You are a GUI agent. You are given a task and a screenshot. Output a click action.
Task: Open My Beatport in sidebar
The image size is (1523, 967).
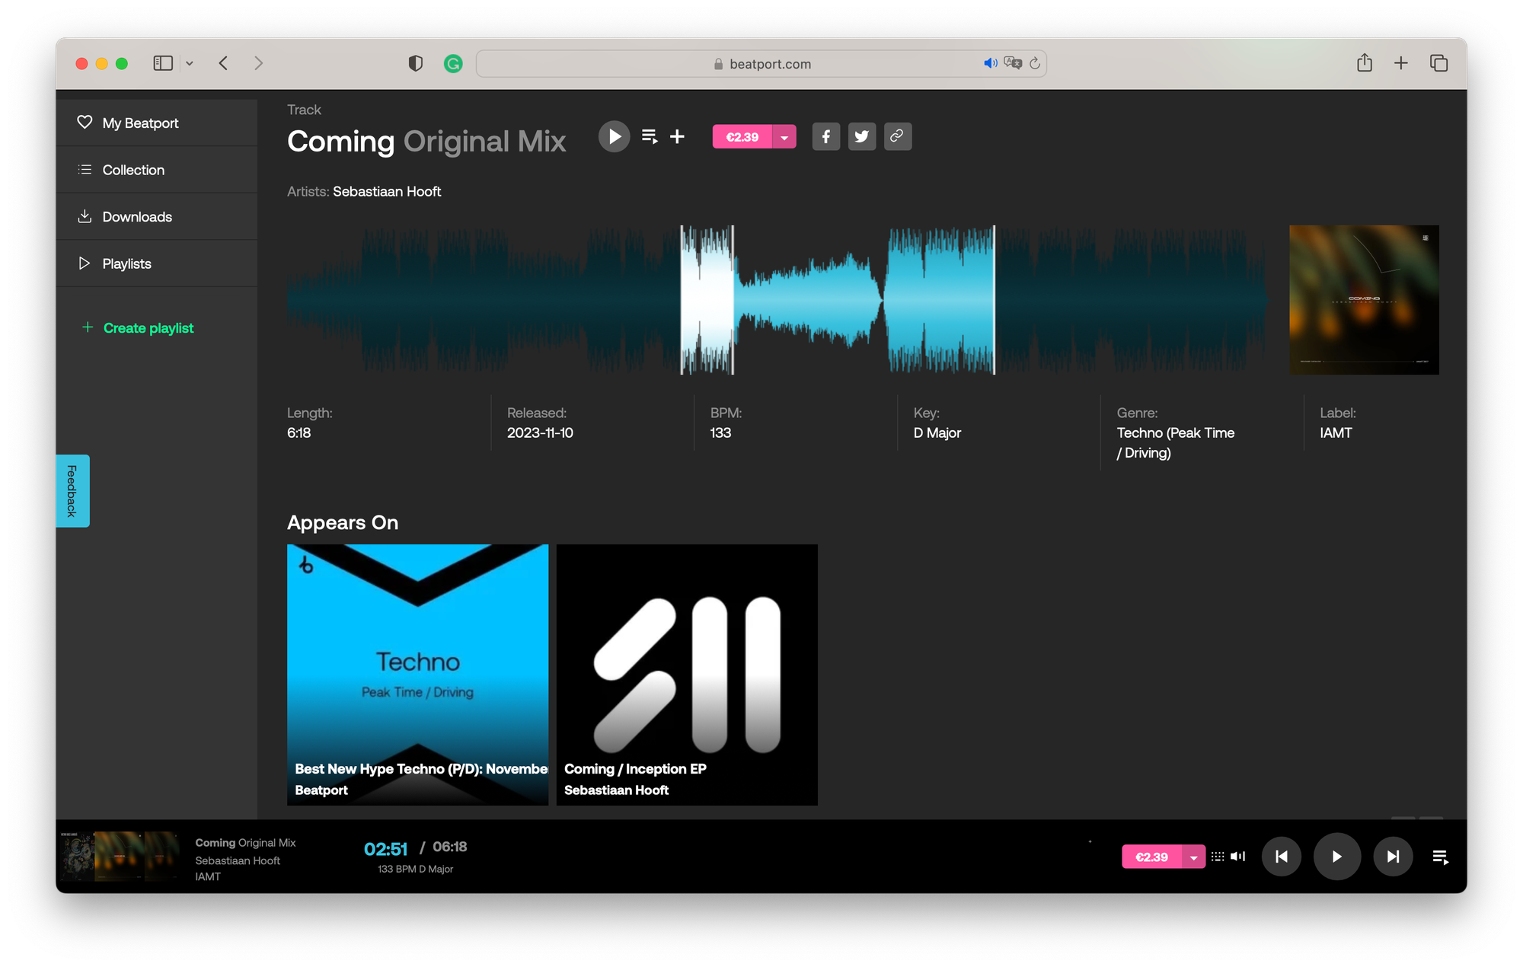tap(157, 123)
